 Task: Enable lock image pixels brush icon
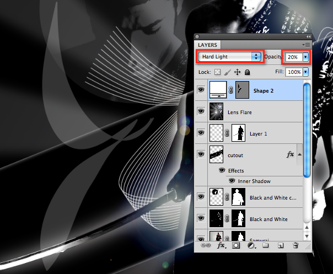click(228, 72)
